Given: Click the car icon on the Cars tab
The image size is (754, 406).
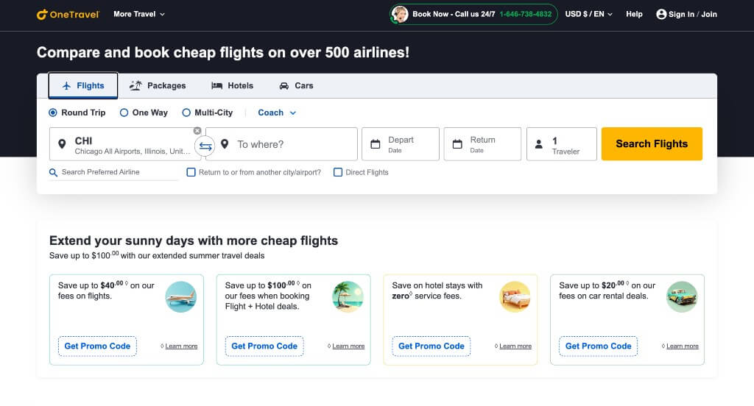Looking at the screenshot, I should [x=284, y=85].
